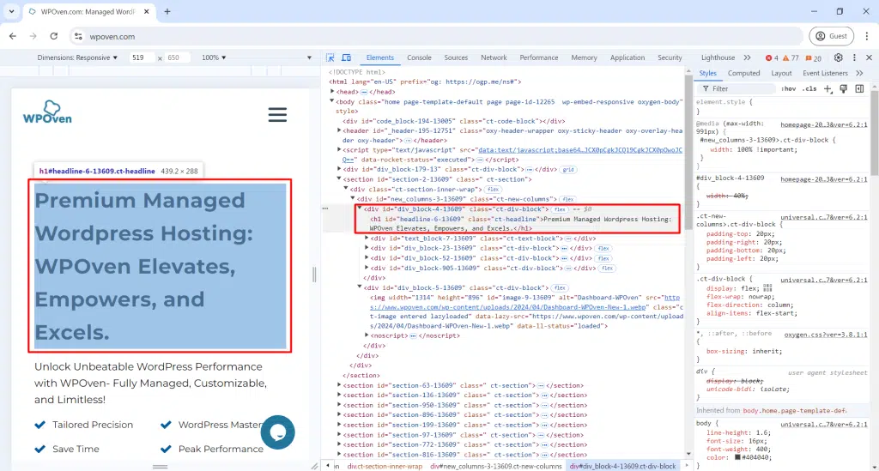This screenshot has height=471, width=879.
Task: Switch to the Memory tab
Action: [584, 57]
